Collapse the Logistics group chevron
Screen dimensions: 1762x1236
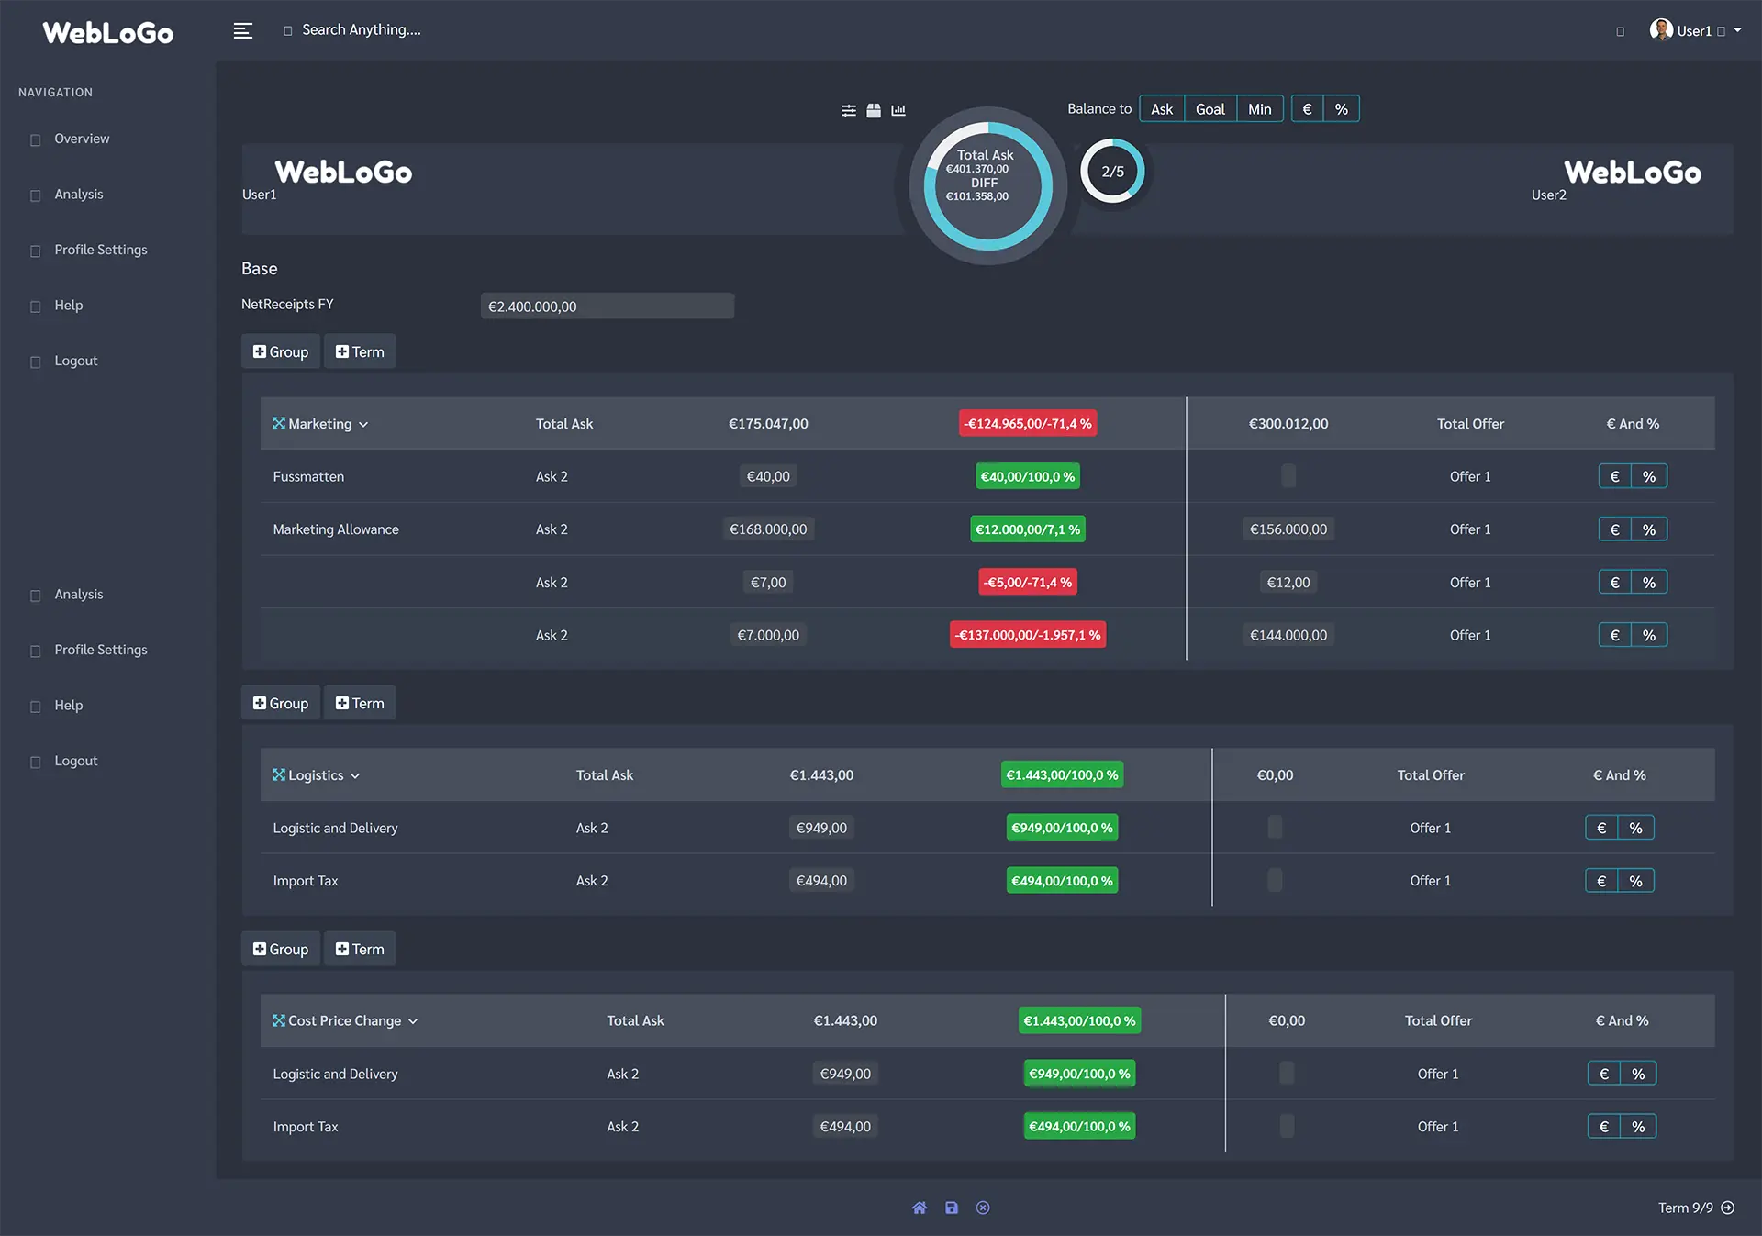[x=355, y=775]
